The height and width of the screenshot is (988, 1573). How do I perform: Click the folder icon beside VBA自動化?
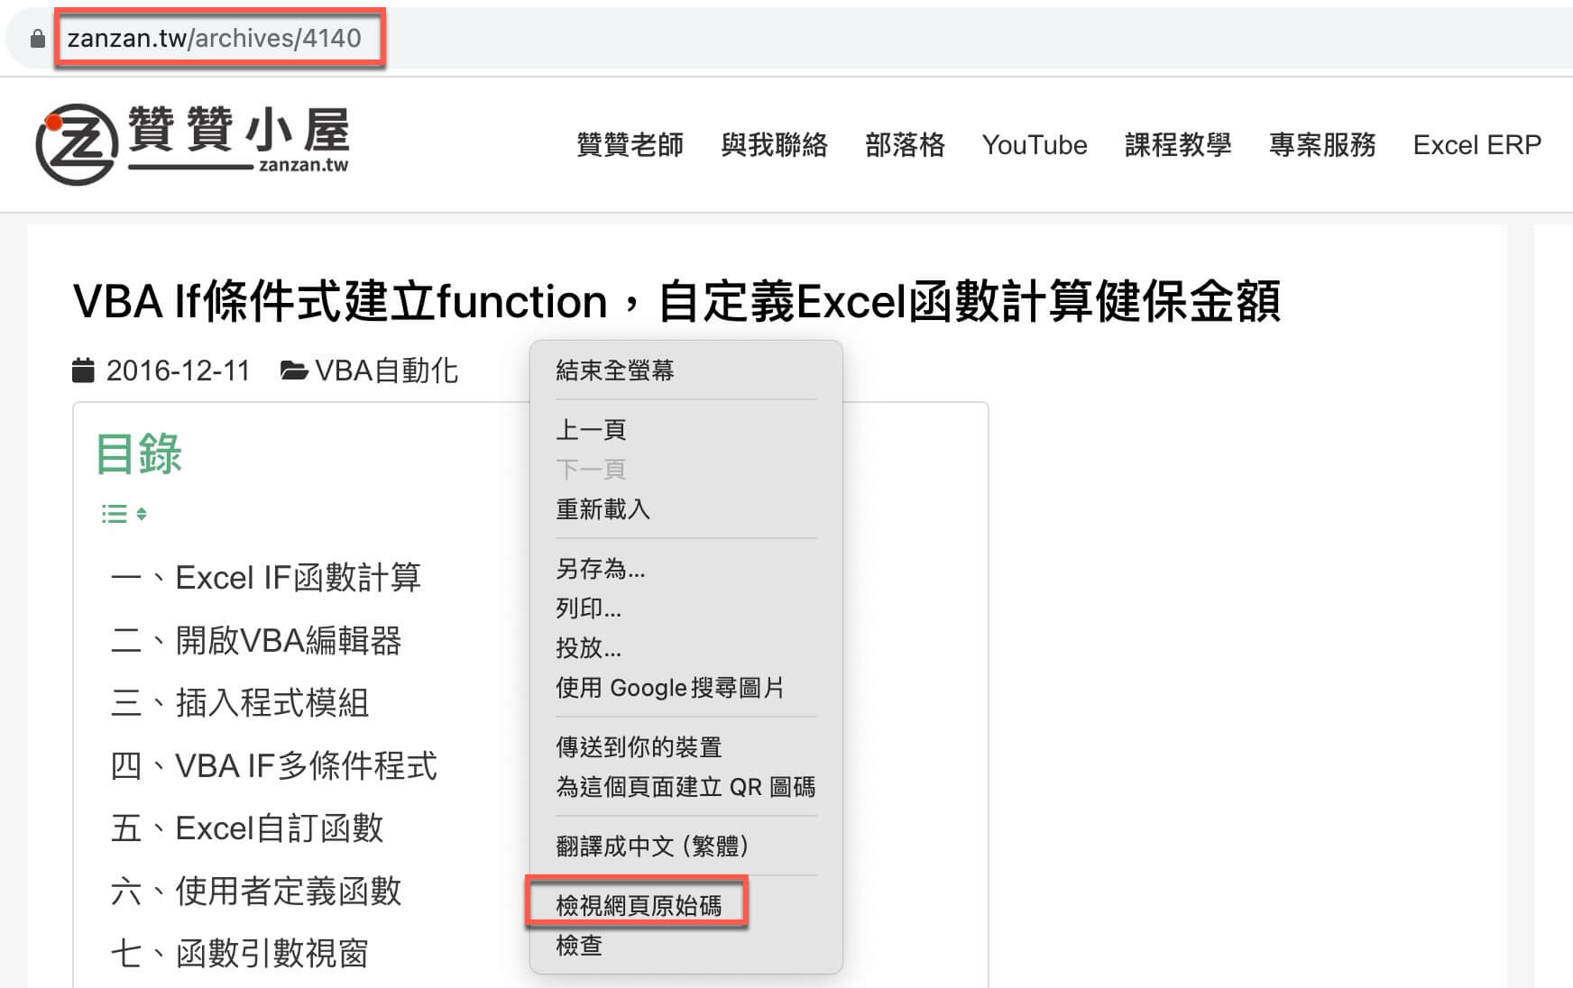point(294,370)
